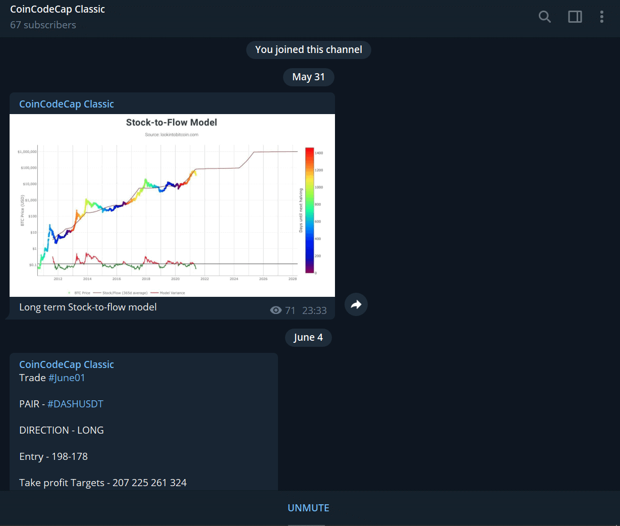Image resolution: width=620 pixels, height=526 pixels.
Task: Click the view count eye icon
Action: tap(275, 310)
